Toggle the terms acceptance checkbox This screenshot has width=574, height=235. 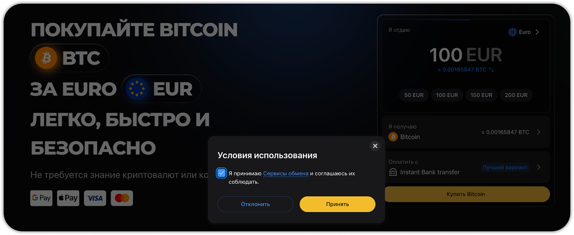[221, 173]
